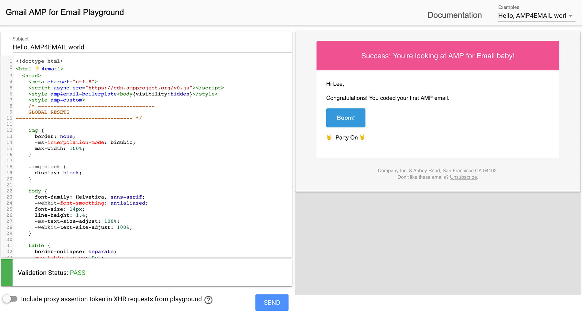Click the '<meta charset' code line
The image size is (582, 319).
63,82
